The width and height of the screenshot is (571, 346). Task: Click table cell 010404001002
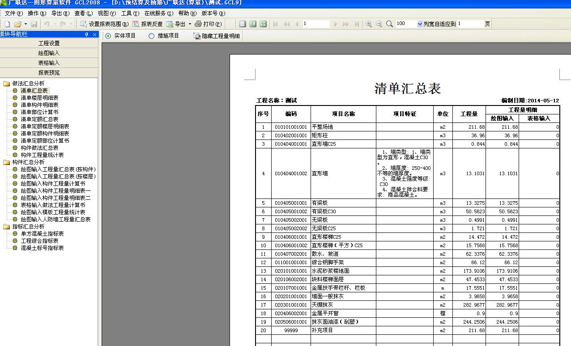coord(291,173)
